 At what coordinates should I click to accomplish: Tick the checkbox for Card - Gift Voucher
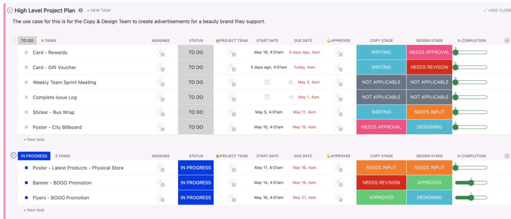tap(26, 67)
